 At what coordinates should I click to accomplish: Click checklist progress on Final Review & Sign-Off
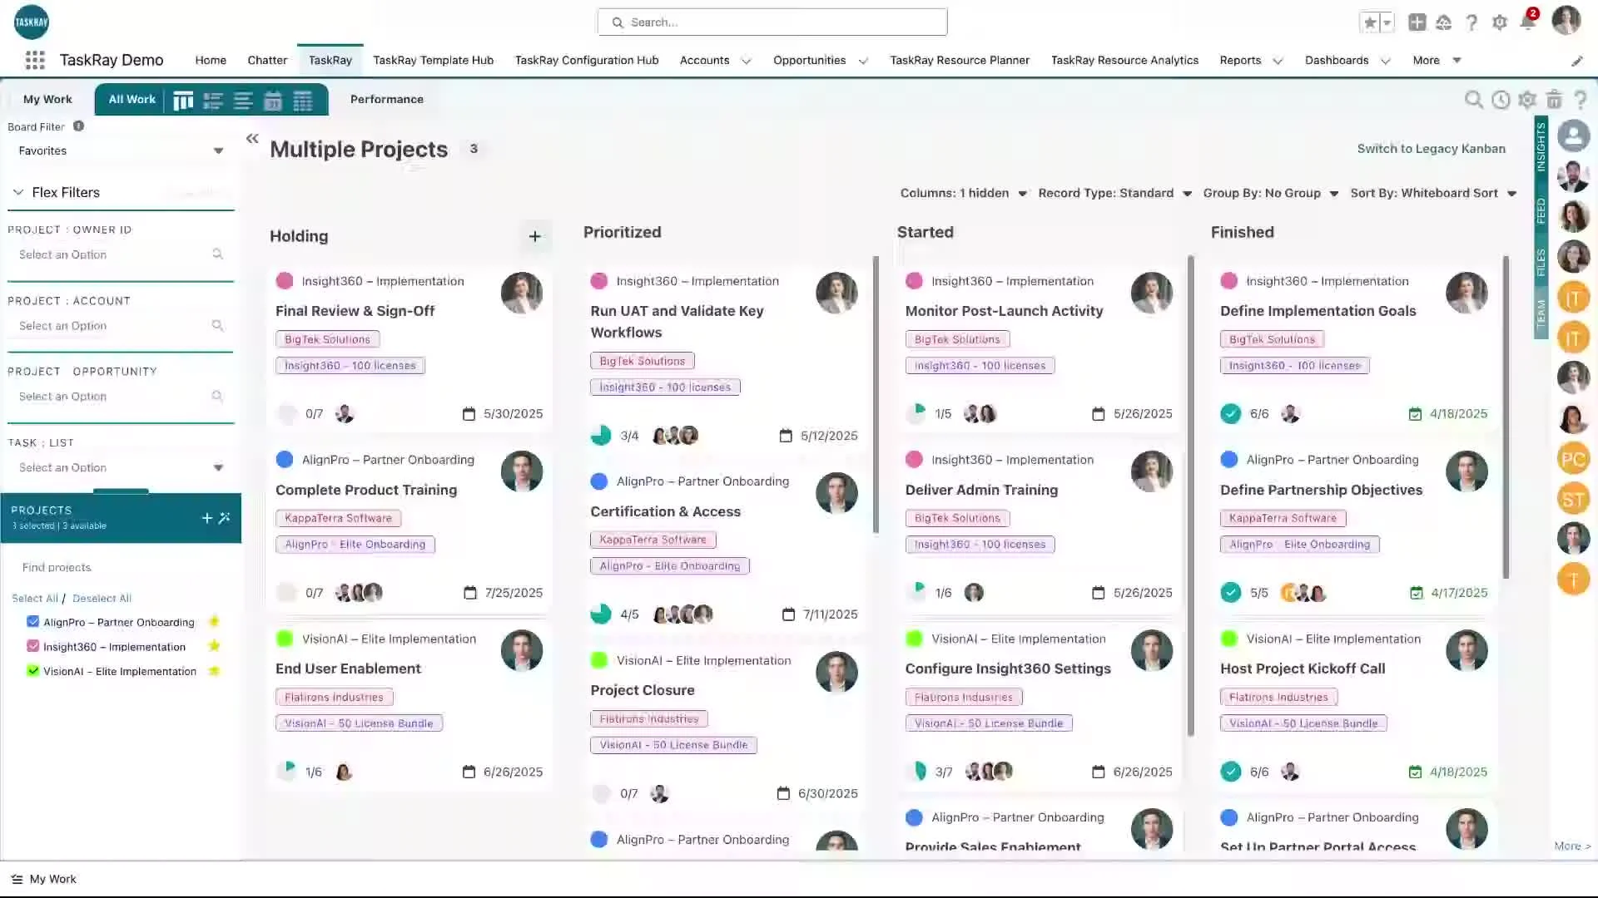(287, 414)
